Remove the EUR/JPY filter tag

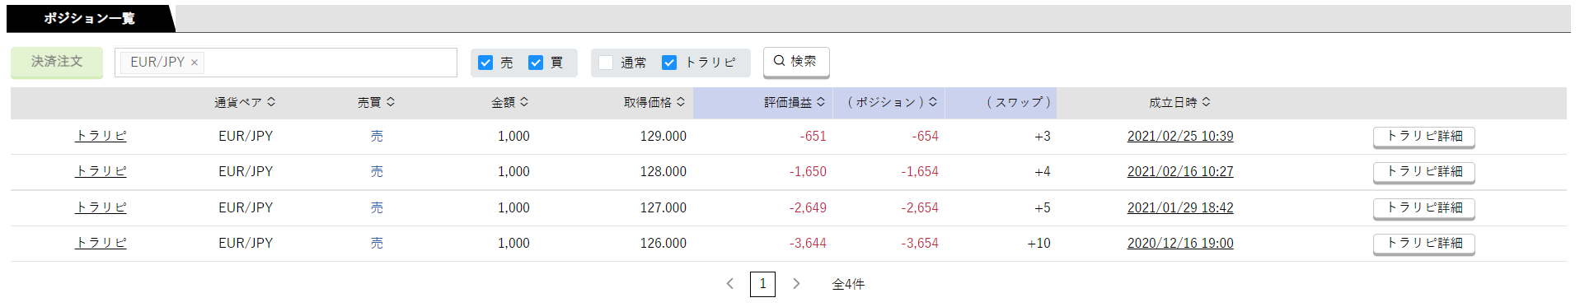pyautogui.click(x=195, y=63)
